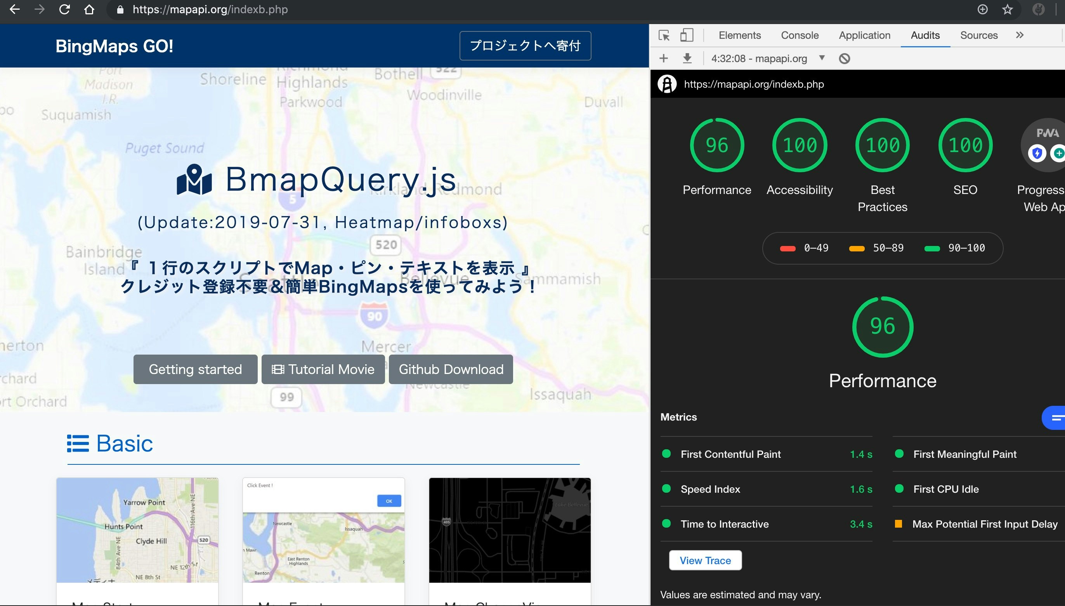Click First Meaningful Paint metric
The image size is (1065, 606).
point(979,454)
